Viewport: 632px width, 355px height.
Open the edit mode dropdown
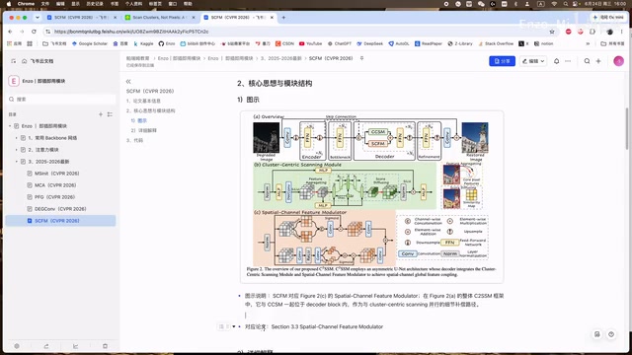click(533, 61)
